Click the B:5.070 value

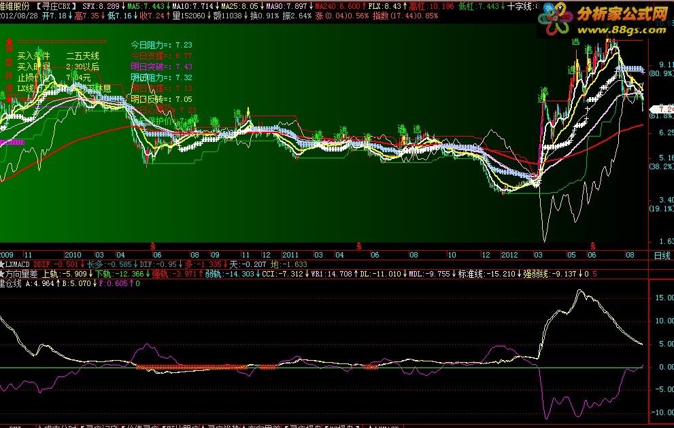(x=76, y=283)
